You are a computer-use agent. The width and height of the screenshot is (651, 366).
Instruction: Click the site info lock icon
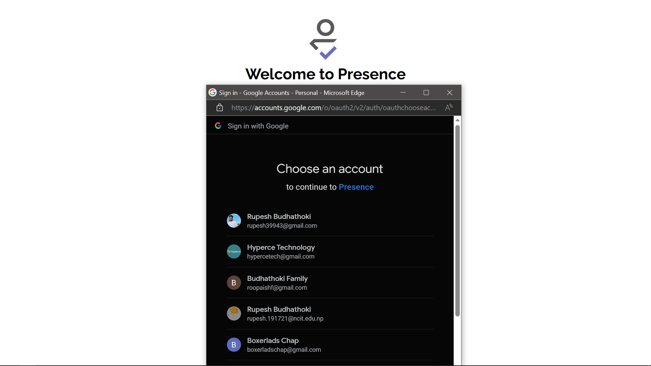(220, 107)
